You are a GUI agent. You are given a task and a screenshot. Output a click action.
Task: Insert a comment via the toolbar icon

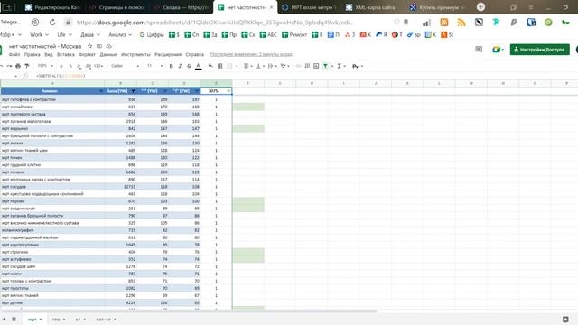tap(307, 66)
